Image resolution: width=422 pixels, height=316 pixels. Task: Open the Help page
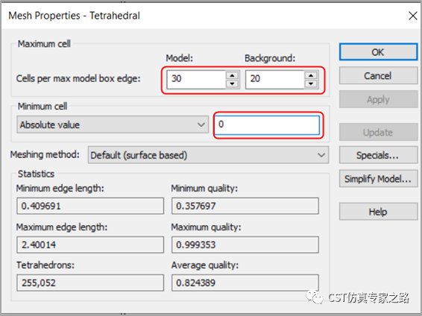[378, 212]
